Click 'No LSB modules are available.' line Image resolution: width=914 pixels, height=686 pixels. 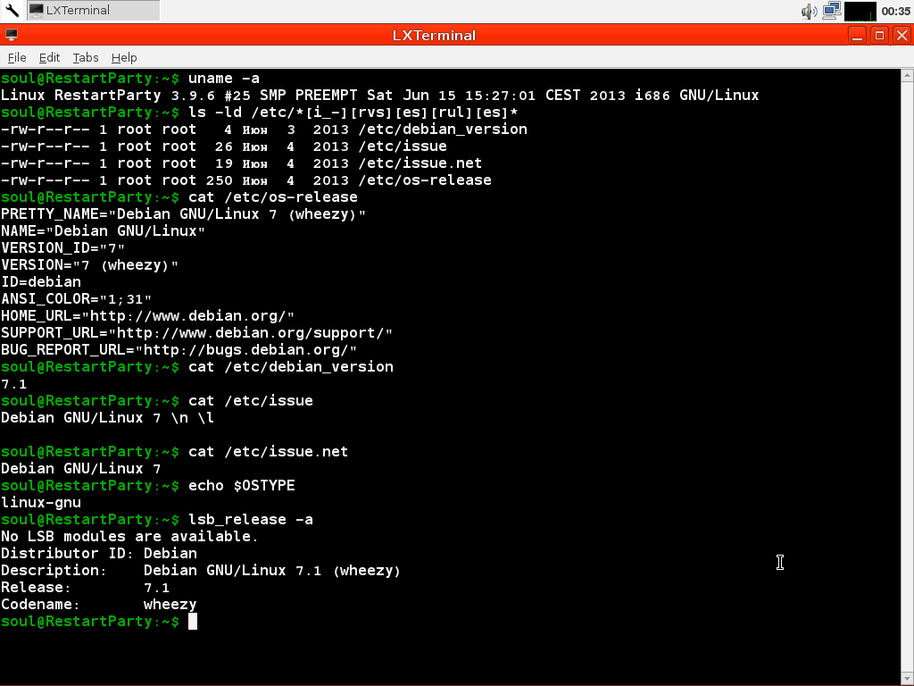coord(129,537)
